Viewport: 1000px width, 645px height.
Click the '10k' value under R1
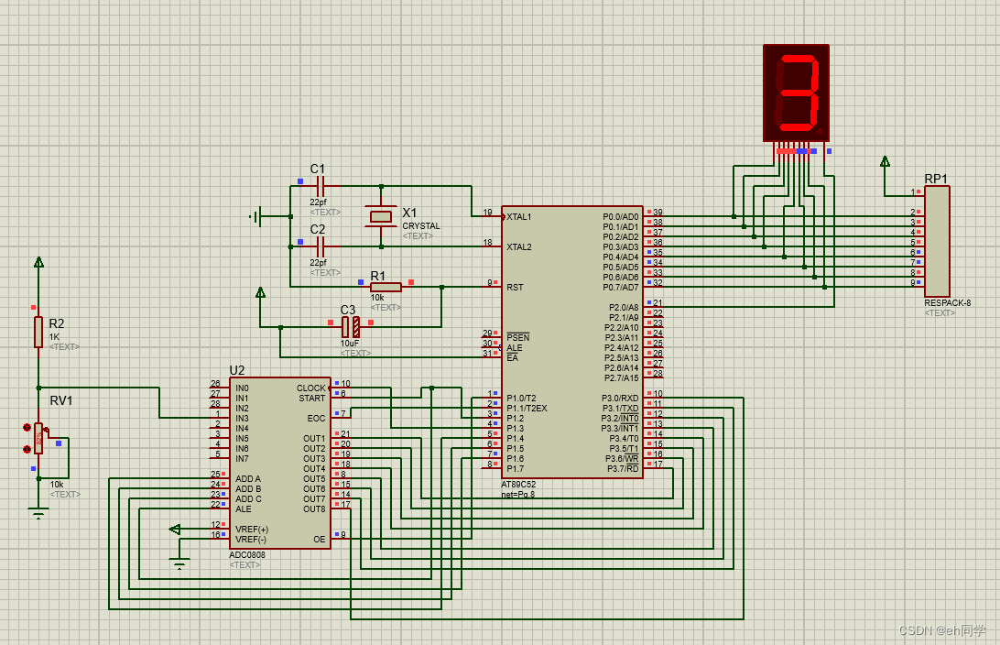377,297
